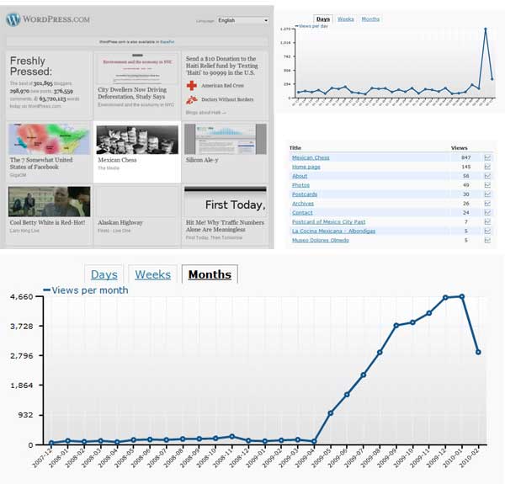The height and width of the screenshot is (484, 505).
Task: Open stats chart icon for Home page row
Action: click(487, 167)
